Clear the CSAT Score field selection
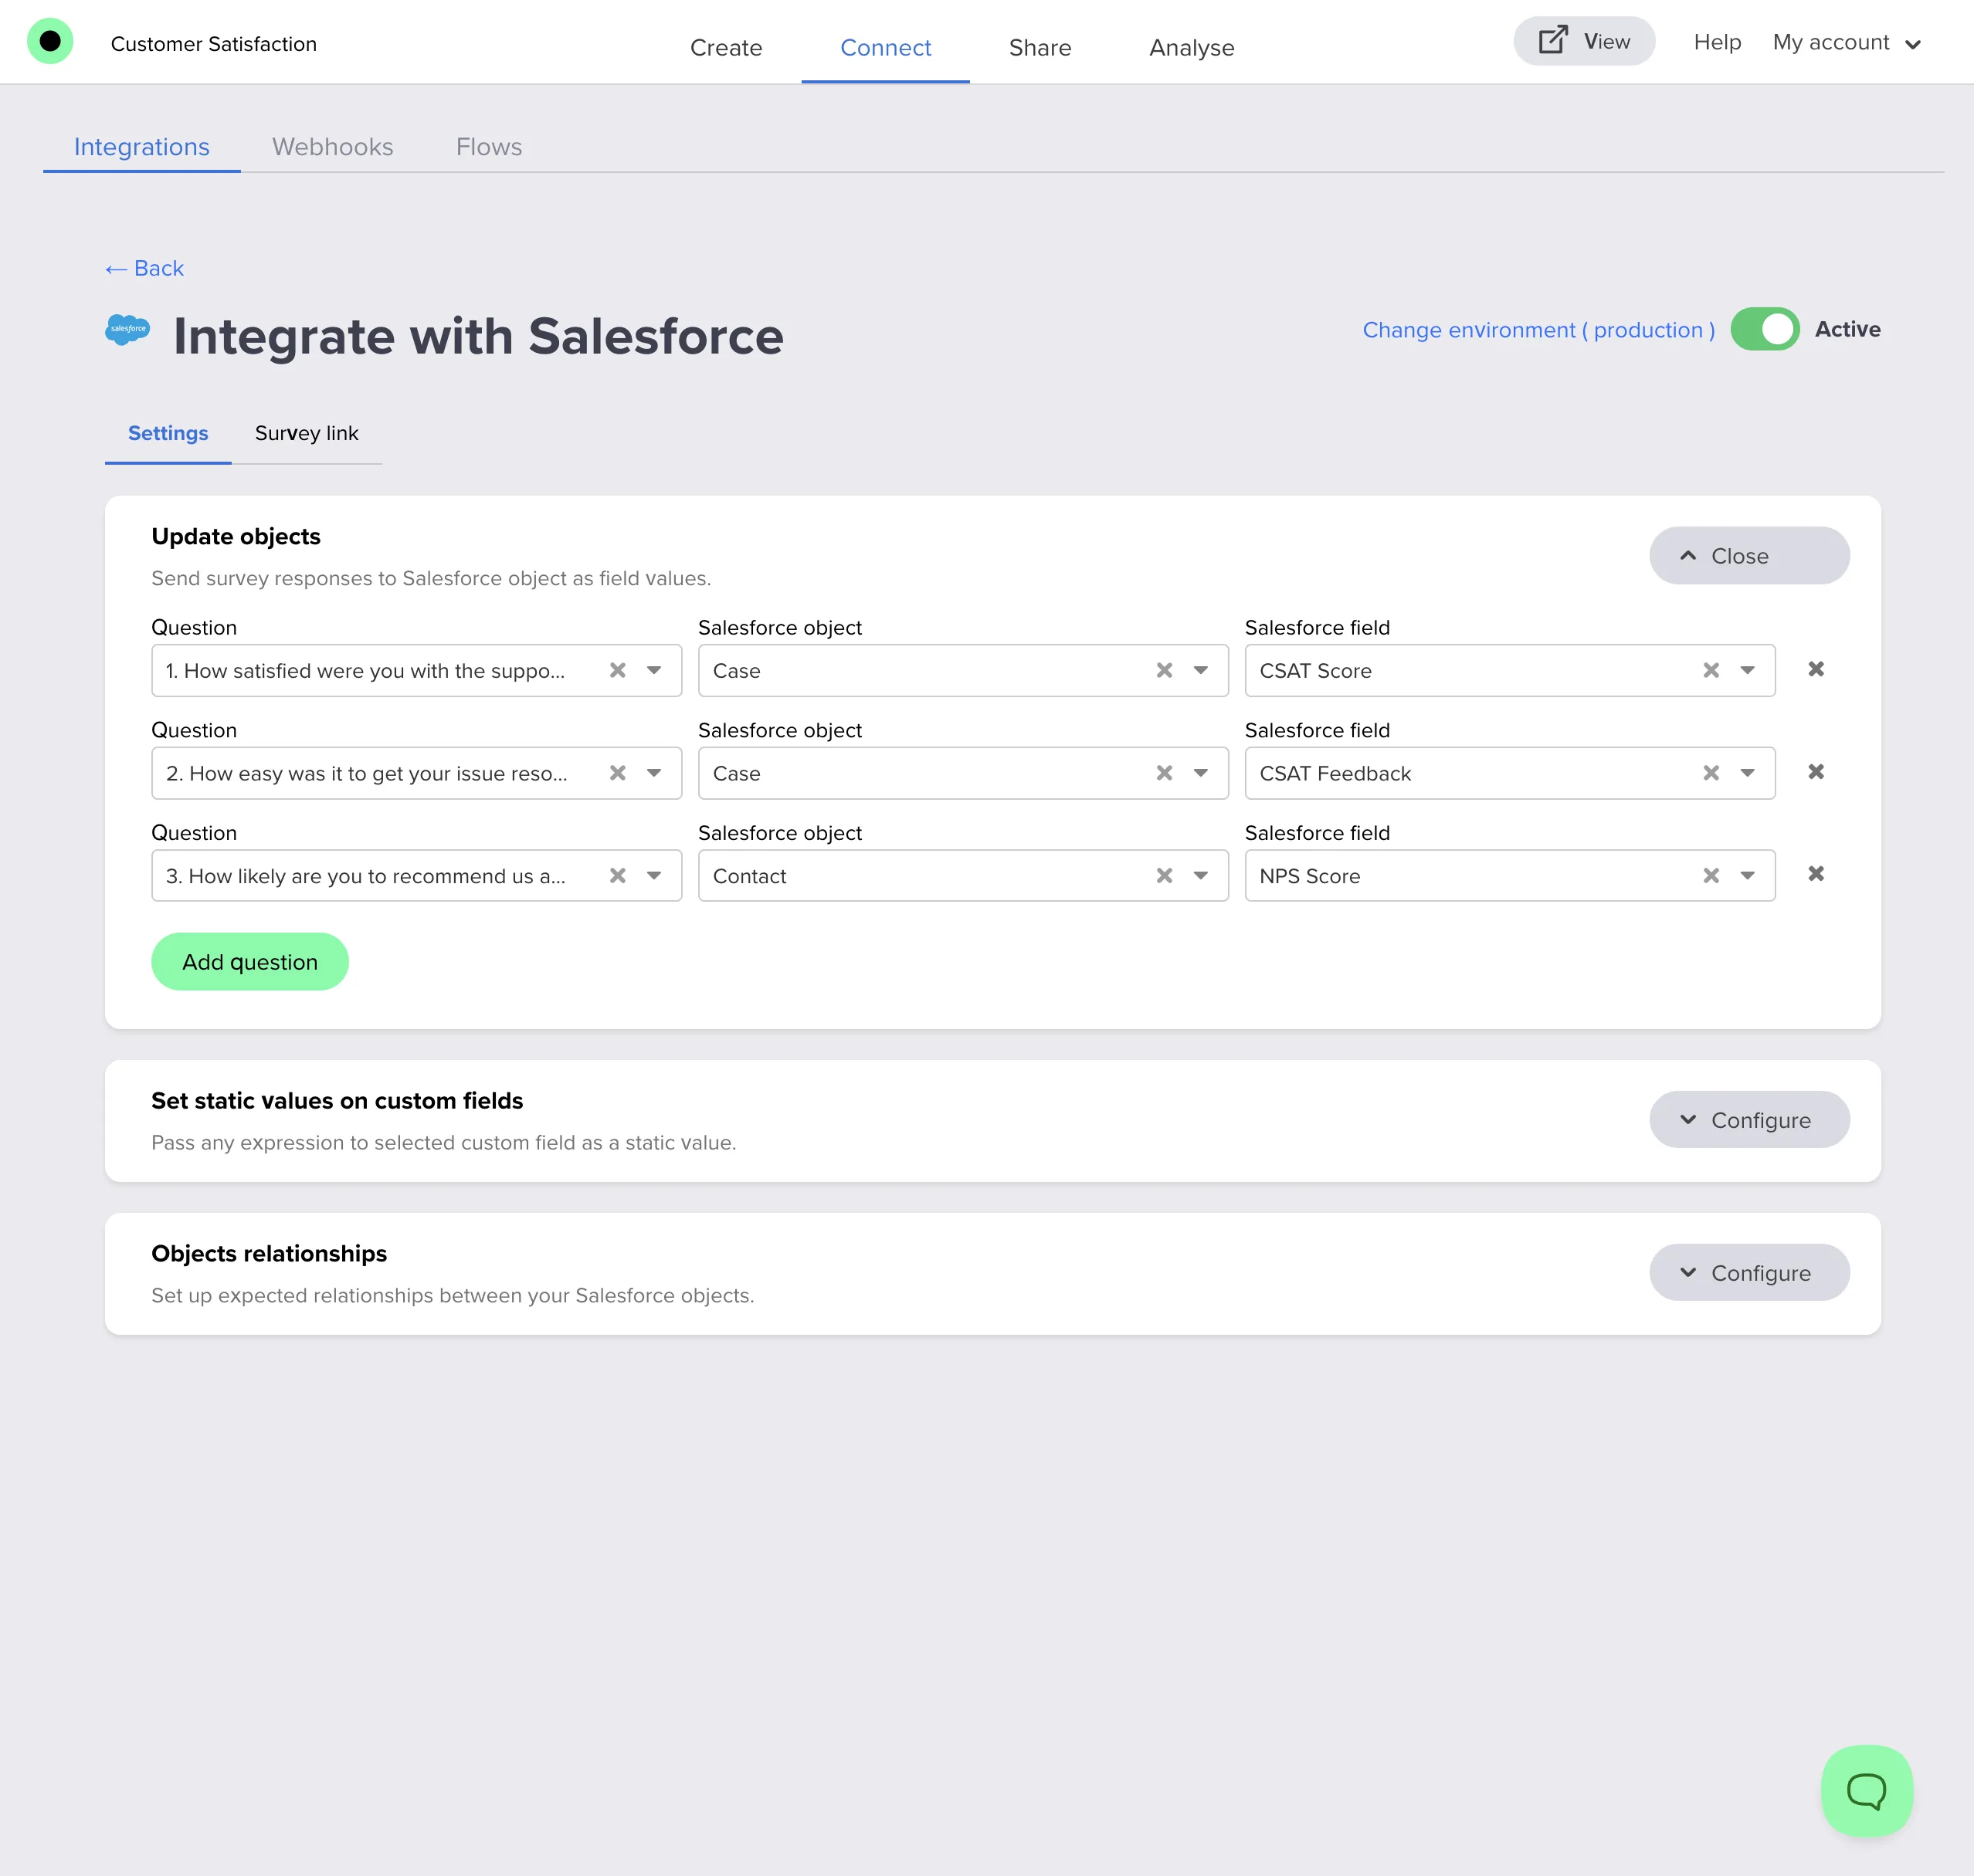The image size is (1974, 1876). click(1711, 670)
